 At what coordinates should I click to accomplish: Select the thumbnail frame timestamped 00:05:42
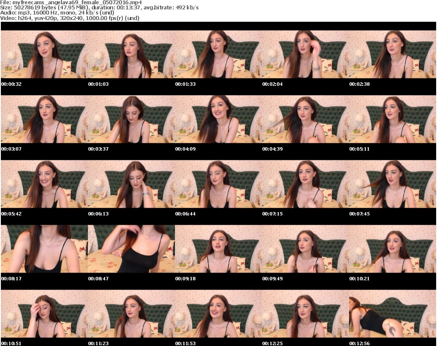click(x=44, y=184)
